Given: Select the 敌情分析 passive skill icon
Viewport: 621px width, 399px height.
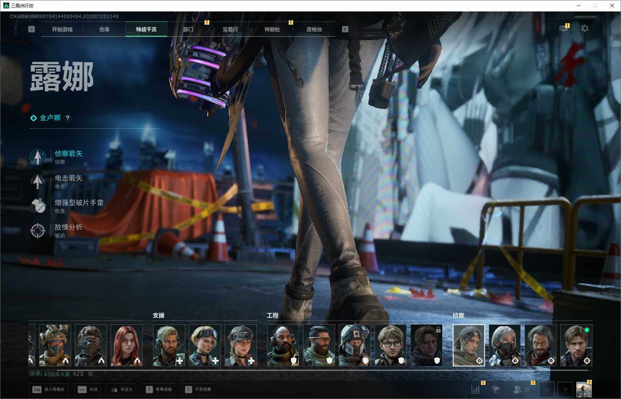Looking at the screenshot, I should click(x=38, y=231).
